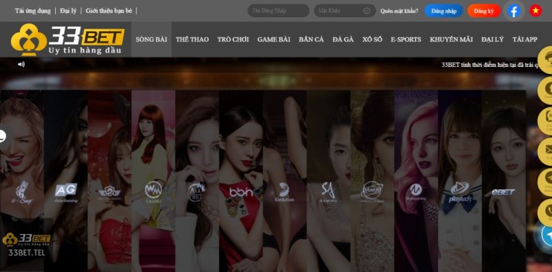Open the SA Gaming provider logo

328,193
